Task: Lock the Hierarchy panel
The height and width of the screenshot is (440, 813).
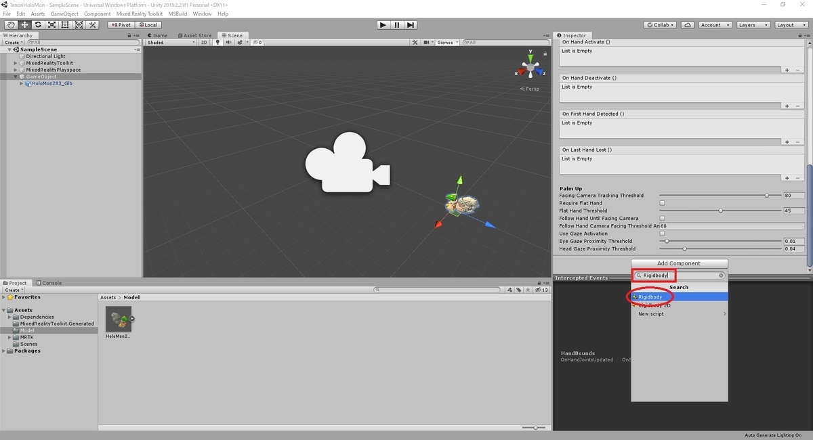Action: click(129, 35)
